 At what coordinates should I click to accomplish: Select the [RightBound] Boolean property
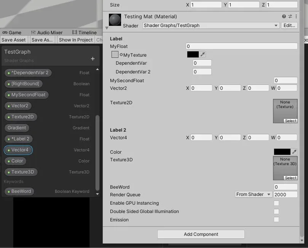pos(23,84)
